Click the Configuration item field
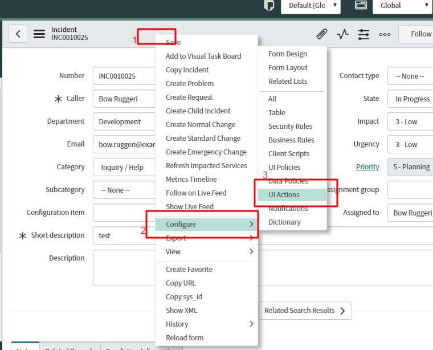The image size is (433, 350). point(124,213)
